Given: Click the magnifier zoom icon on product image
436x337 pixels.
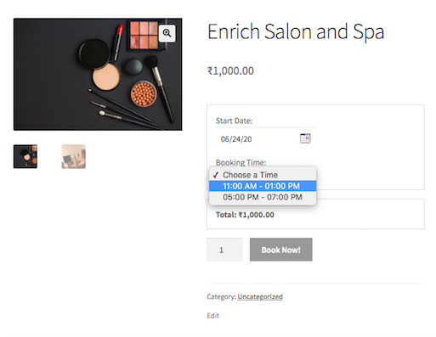Looking at the screenshot, I should pos(167,33).
